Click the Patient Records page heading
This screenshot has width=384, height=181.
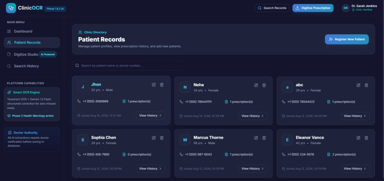(x=101, y=39)
